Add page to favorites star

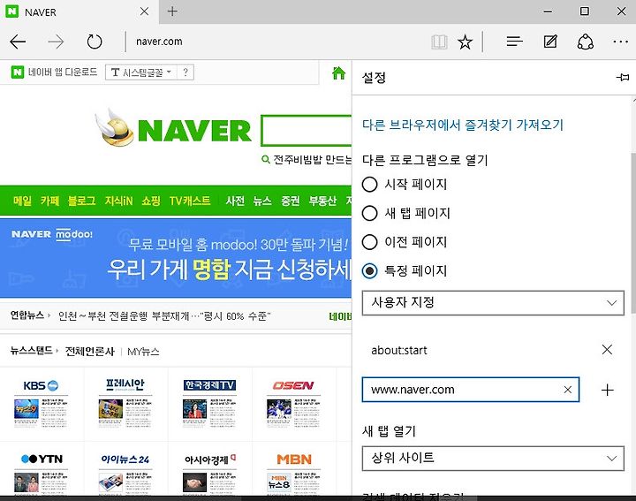coord(466,42)
